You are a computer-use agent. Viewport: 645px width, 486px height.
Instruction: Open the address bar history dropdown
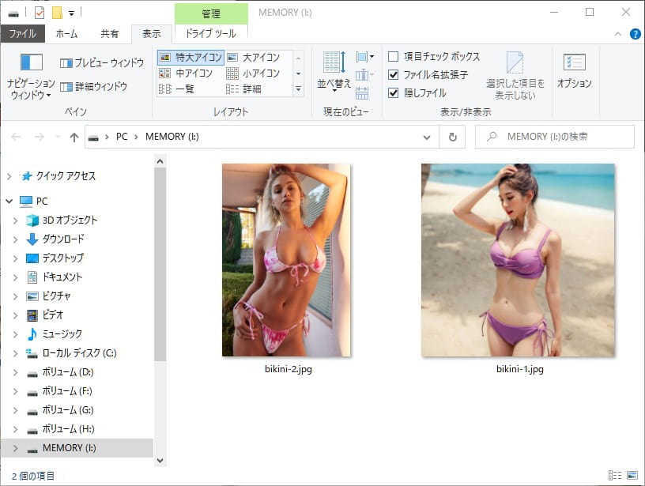click(426, 136)
